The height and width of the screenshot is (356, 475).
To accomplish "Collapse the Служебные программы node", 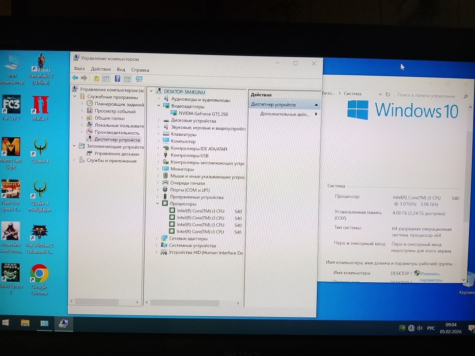I will (75, 96).
